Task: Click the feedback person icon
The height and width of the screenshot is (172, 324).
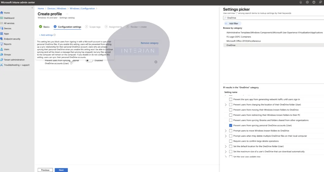Action: click(x=320, y=2)
